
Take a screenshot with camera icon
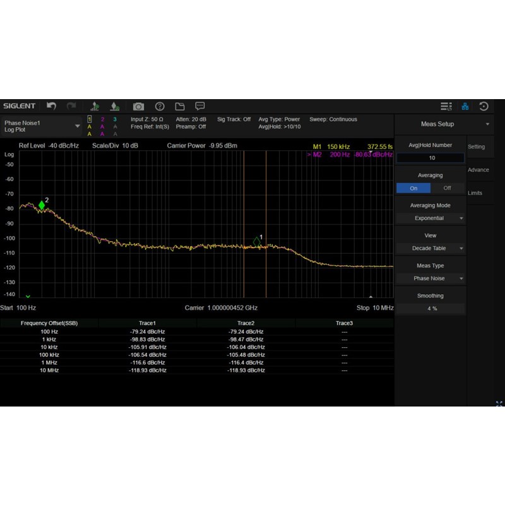click(138, 106)
